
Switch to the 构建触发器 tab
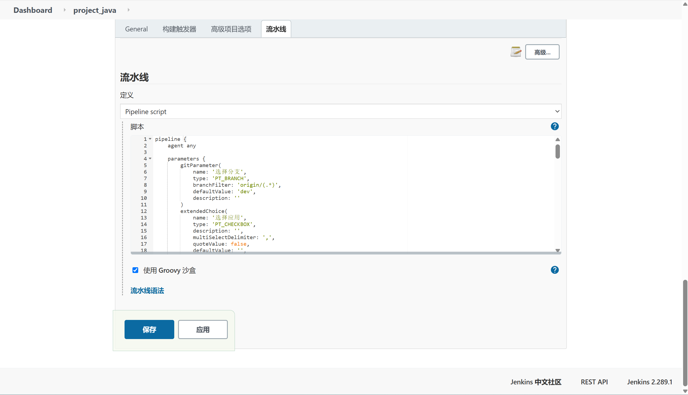179,29
